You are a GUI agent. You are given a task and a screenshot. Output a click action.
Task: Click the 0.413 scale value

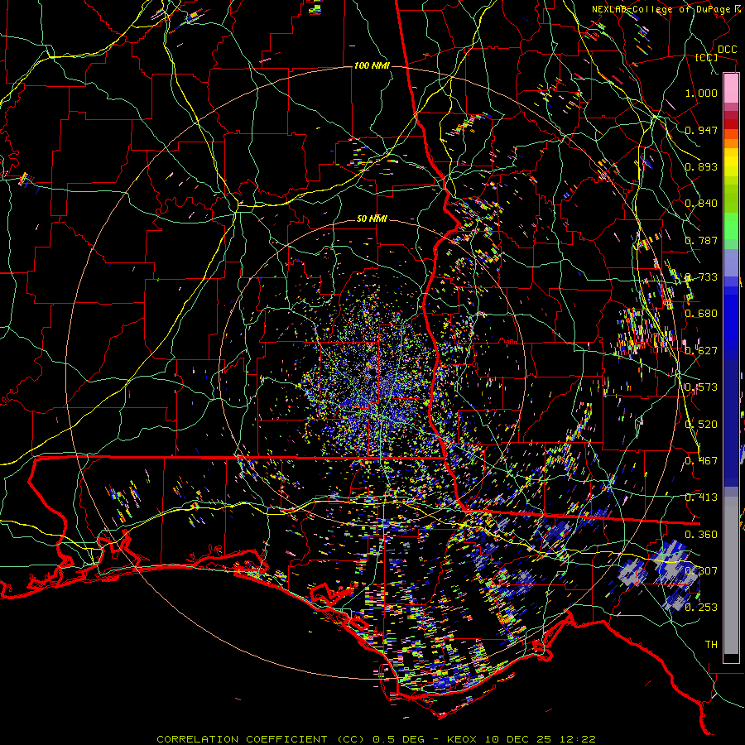point(701,497)
